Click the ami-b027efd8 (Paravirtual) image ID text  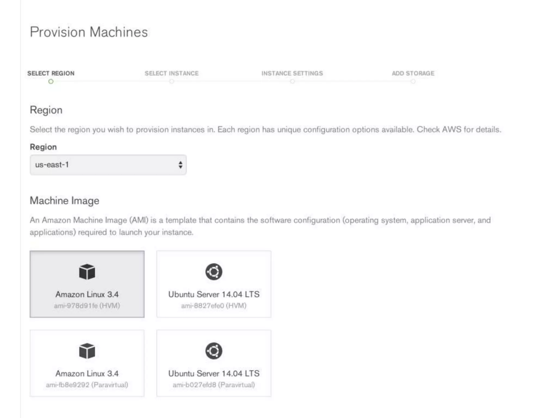point(214,385)
